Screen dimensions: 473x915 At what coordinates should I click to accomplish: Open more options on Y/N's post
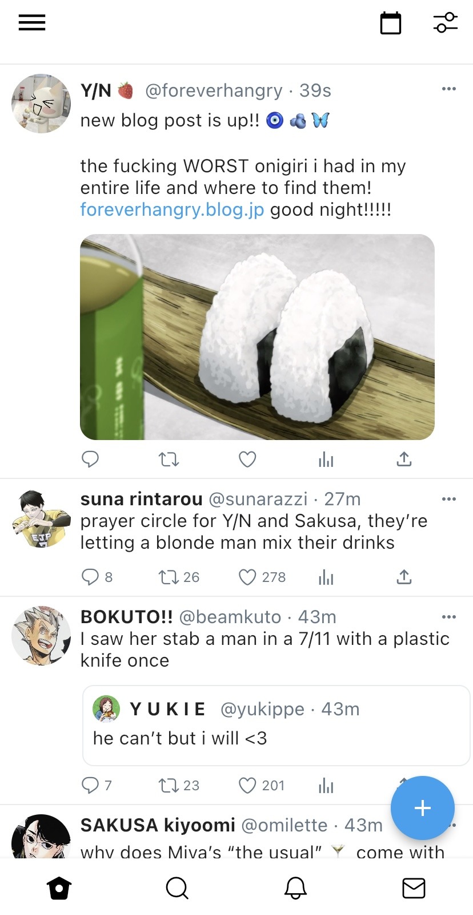[x=449, y=89]
